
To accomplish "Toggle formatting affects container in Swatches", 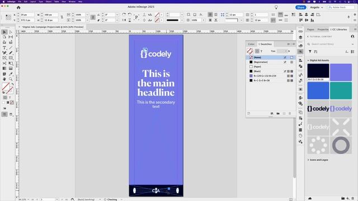I will [x=257, y=51].
